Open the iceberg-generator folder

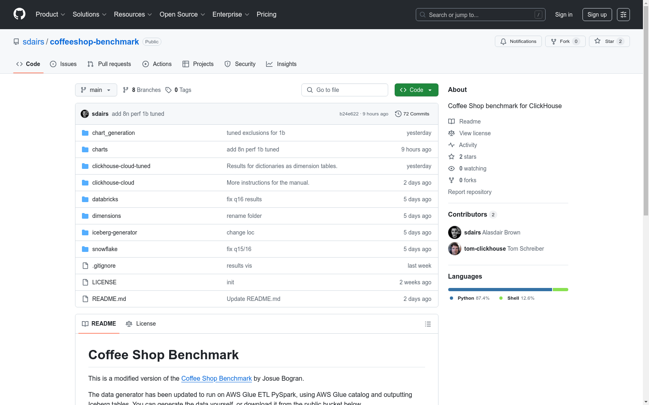pyautogui.click(x=115, y=232)
